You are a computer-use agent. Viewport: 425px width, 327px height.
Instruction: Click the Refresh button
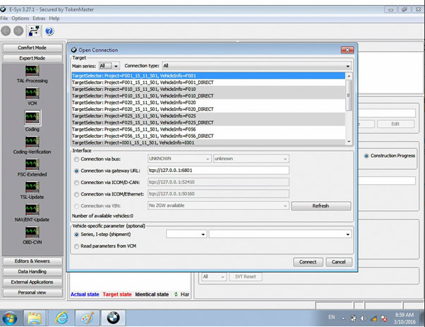[321, 206]
